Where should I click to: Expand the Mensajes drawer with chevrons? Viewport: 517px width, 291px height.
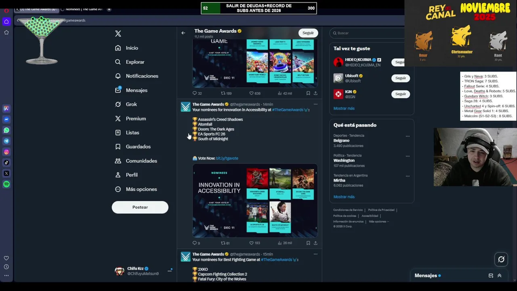pyautogui.click(x=500, y=276)
